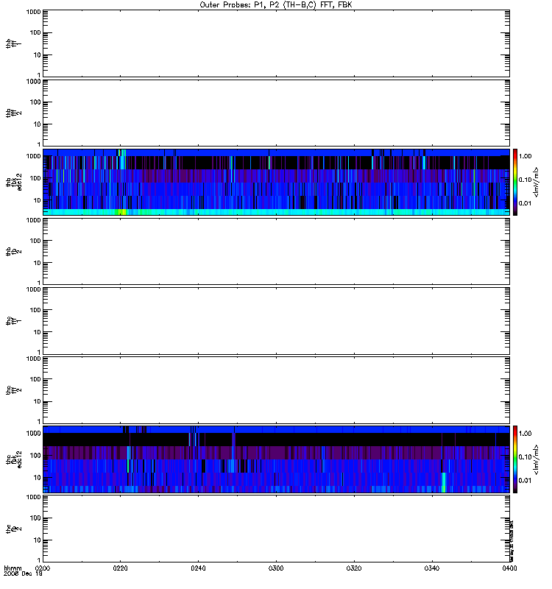Click the thb panel 1 y-axis title at top

[x=13, y=43]
